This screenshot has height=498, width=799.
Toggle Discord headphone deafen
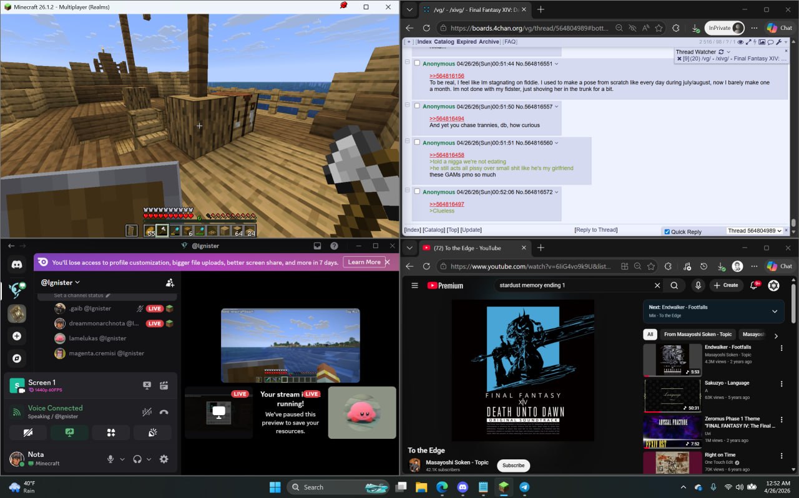(137, 459)
